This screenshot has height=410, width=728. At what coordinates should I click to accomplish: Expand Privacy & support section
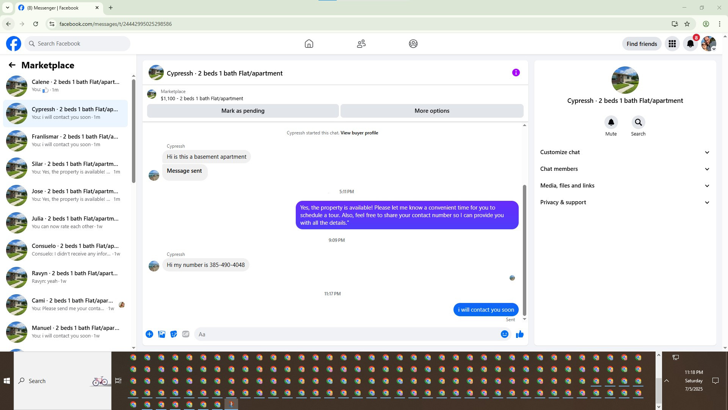coord(624,202)
